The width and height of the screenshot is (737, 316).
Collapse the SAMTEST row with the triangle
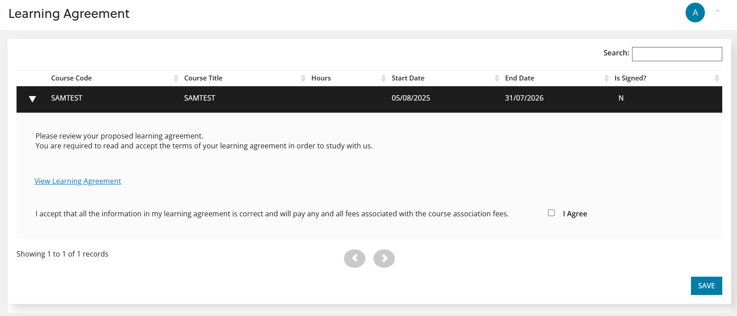(x=32, y=99)
